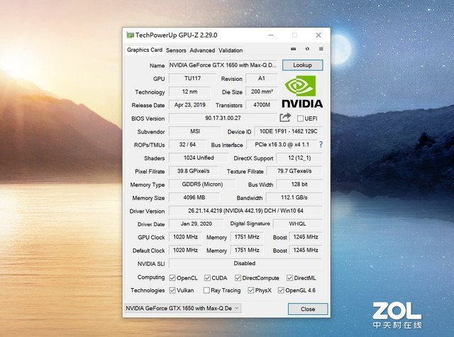
Task: Toggle the OpenGL 4.6 checkbox
Action: [x=281, y=290]
